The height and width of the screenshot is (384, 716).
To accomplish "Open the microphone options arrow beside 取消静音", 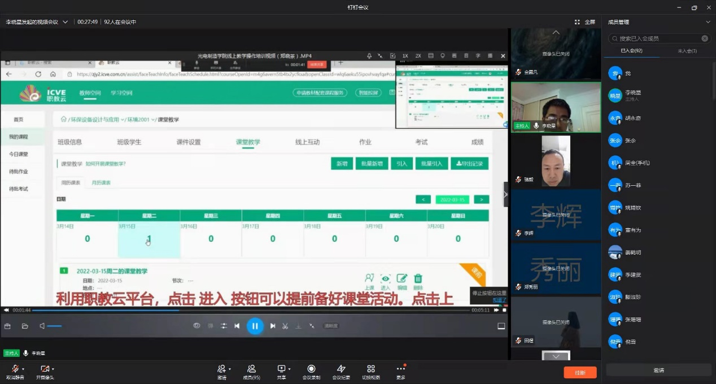I will pos(23,369).
